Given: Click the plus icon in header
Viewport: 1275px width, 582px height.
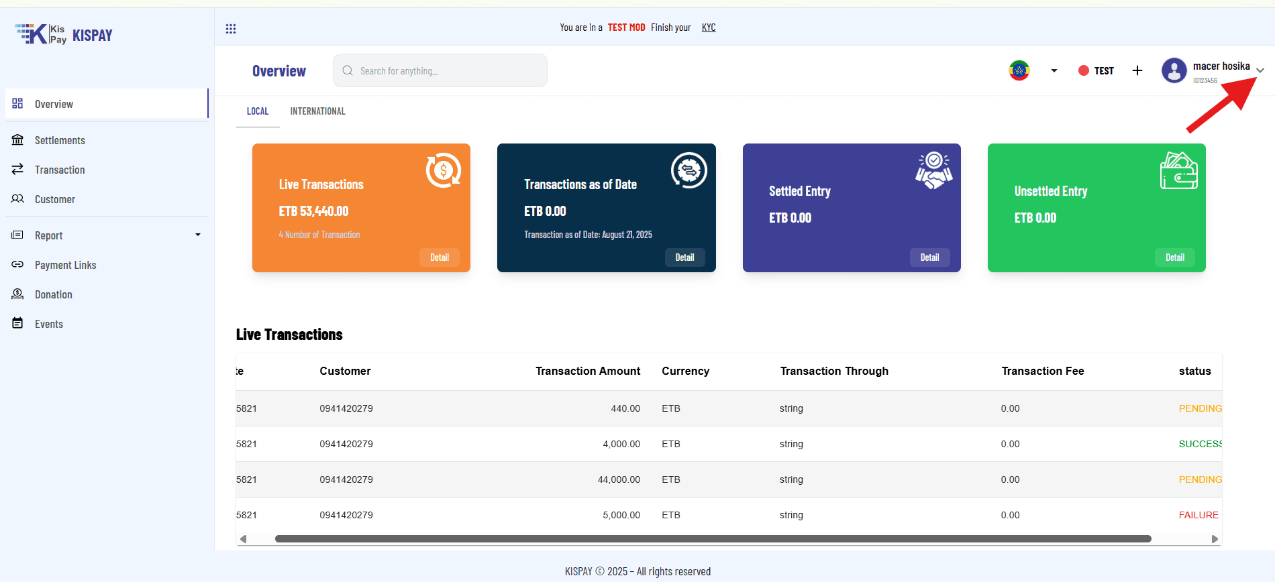Looking at the screenshot, I should (x=1137, y=70).
